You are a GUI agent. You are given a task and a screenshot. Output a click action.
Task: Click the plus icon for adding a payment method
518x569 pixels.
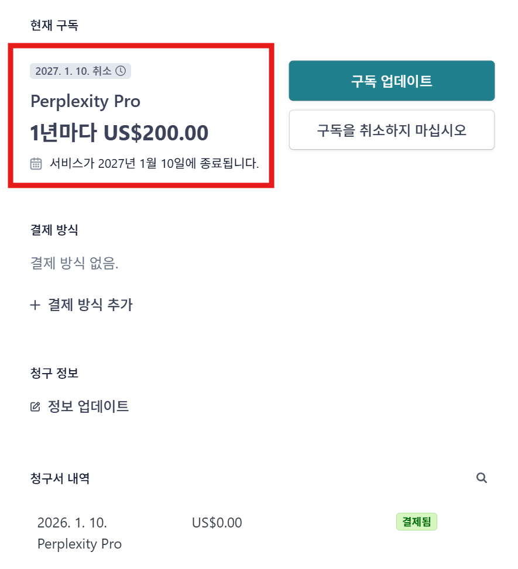pos(35,305)
